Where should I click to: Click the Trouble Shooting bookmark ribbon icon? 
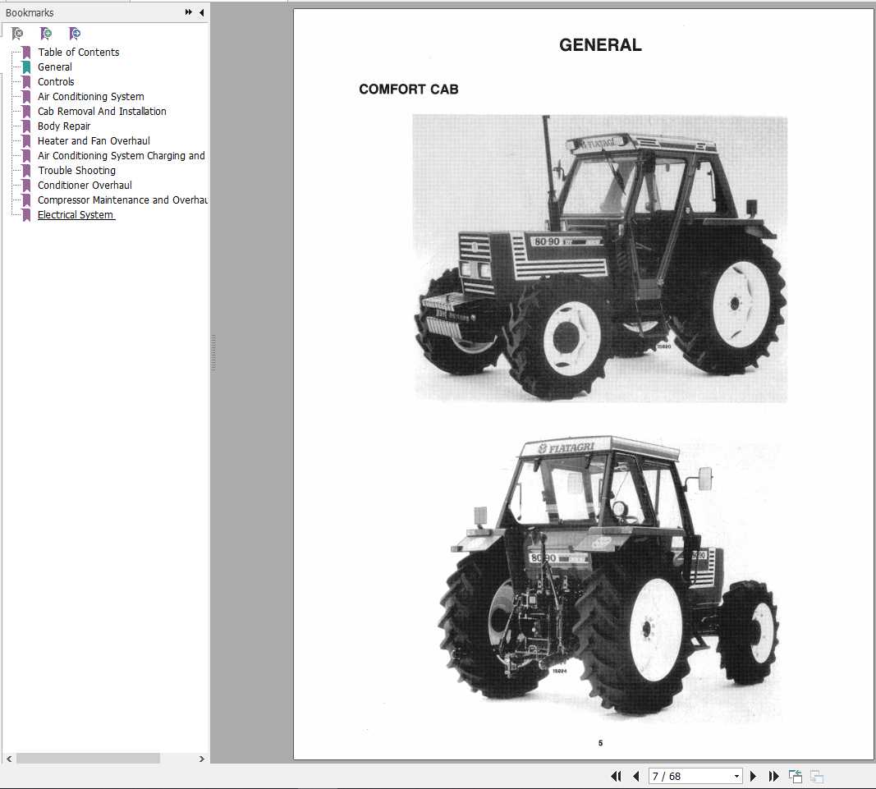tap(26, 171)
